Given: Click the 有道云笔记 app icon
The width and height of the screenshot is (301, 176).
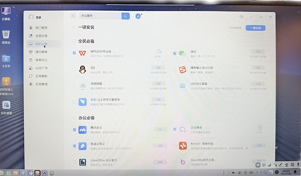Looking at the screenshot, I should click(83, 146).
